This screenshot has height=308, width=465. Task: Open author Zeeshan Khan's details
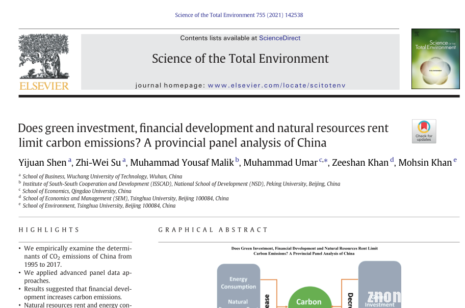360,163
